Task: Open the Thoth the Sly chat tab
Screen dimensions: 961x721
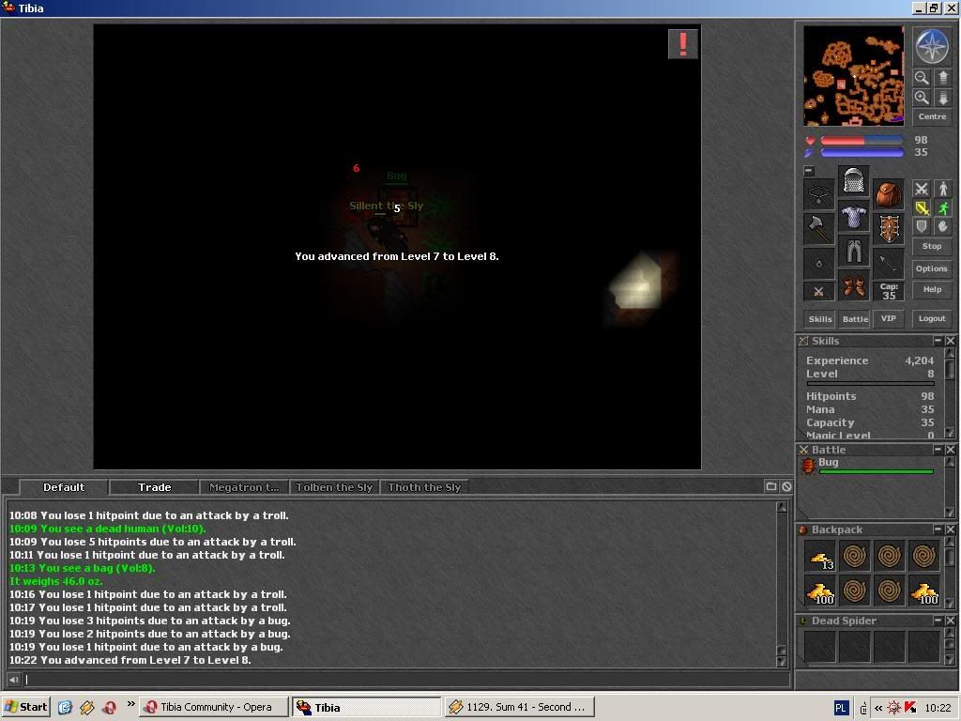Action: 424,487
